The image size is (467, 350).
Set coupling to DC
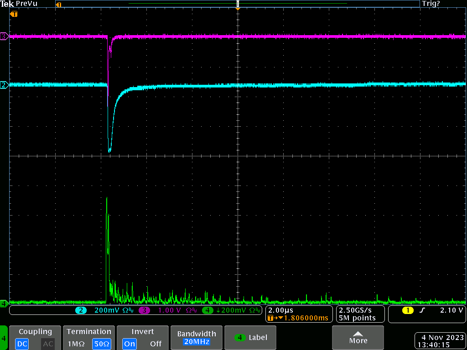[x=23, y=344]
